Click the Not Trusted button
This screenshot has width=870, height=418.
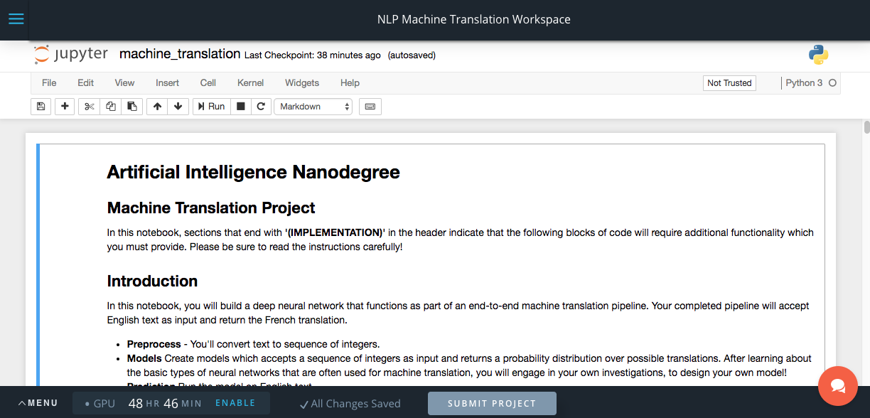pyautogui.click(x=729, y=82)
